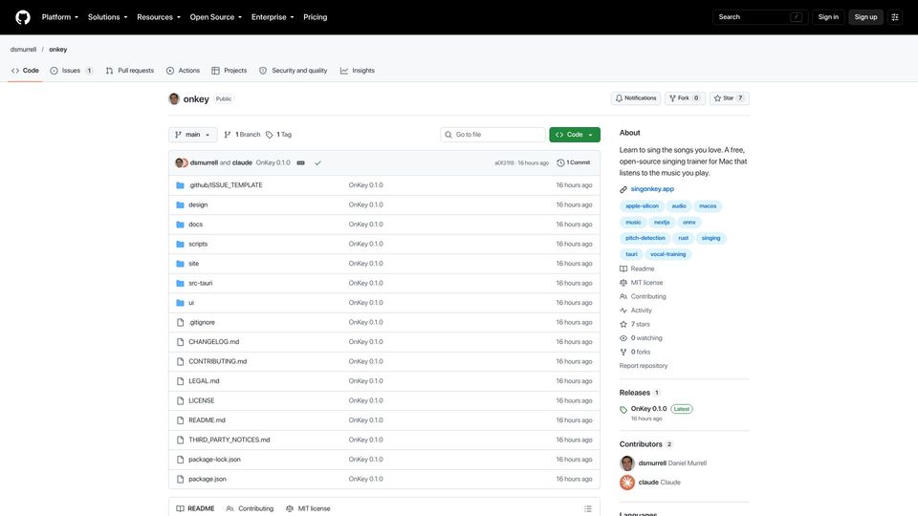
Task: Go to the Pricing page
Action: (315, 17)
